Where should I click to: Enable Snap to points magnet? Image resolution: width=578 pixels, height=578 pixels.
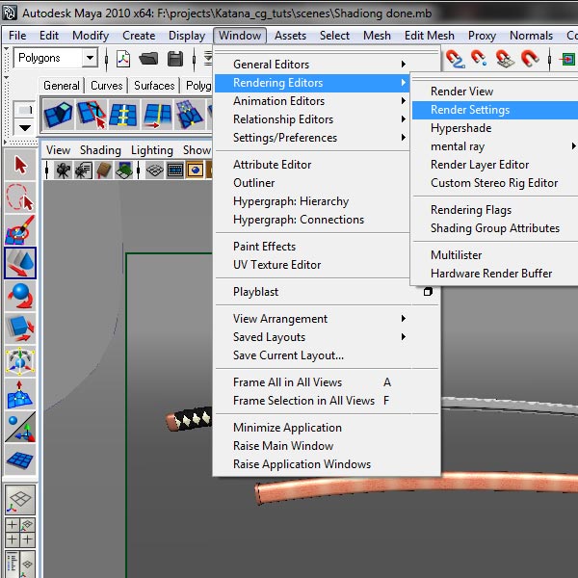click(x=480, y=59)
